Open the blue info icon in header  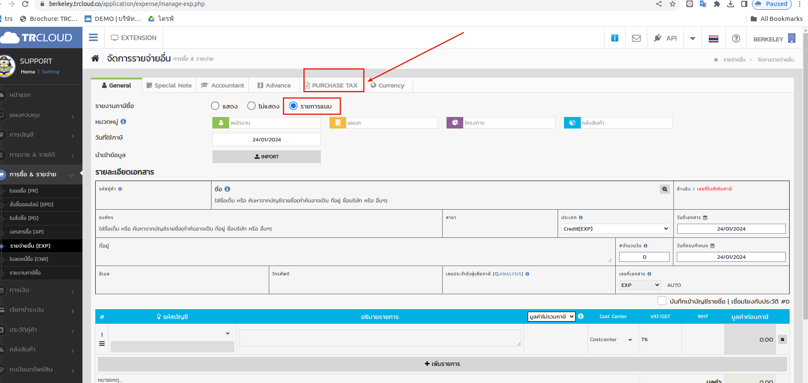click(614, 38)
